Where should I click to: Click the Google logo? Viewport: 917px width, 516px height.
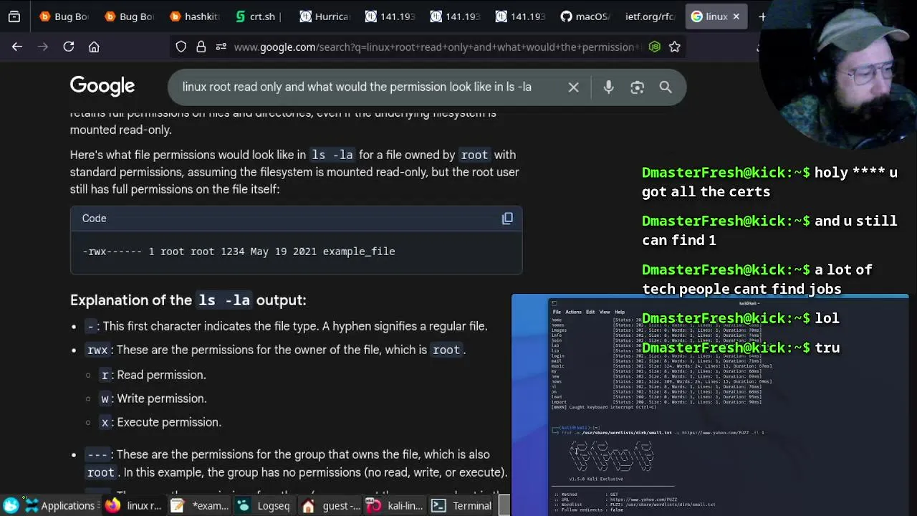tap(102, 86)
